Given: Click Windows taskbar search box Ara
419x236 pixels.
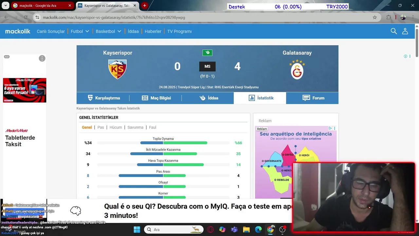Looking at the screenshot, I should coord(173,229).
